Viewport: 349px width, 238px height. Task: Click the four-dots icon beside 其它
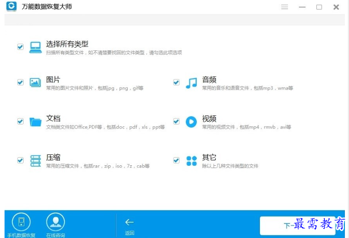(x=191, y=161)
